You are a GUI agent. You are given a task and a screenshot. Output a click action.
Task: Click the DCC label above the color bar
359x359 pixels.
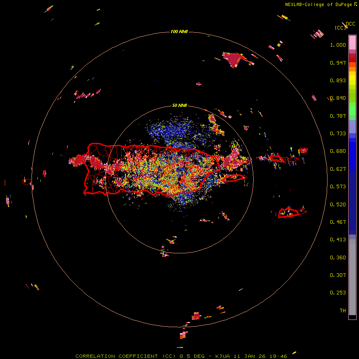351,24
